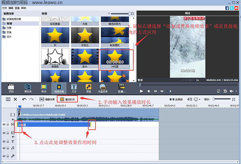Play the preview video
This screenshot has width=241, height=164.
(141, 91)
